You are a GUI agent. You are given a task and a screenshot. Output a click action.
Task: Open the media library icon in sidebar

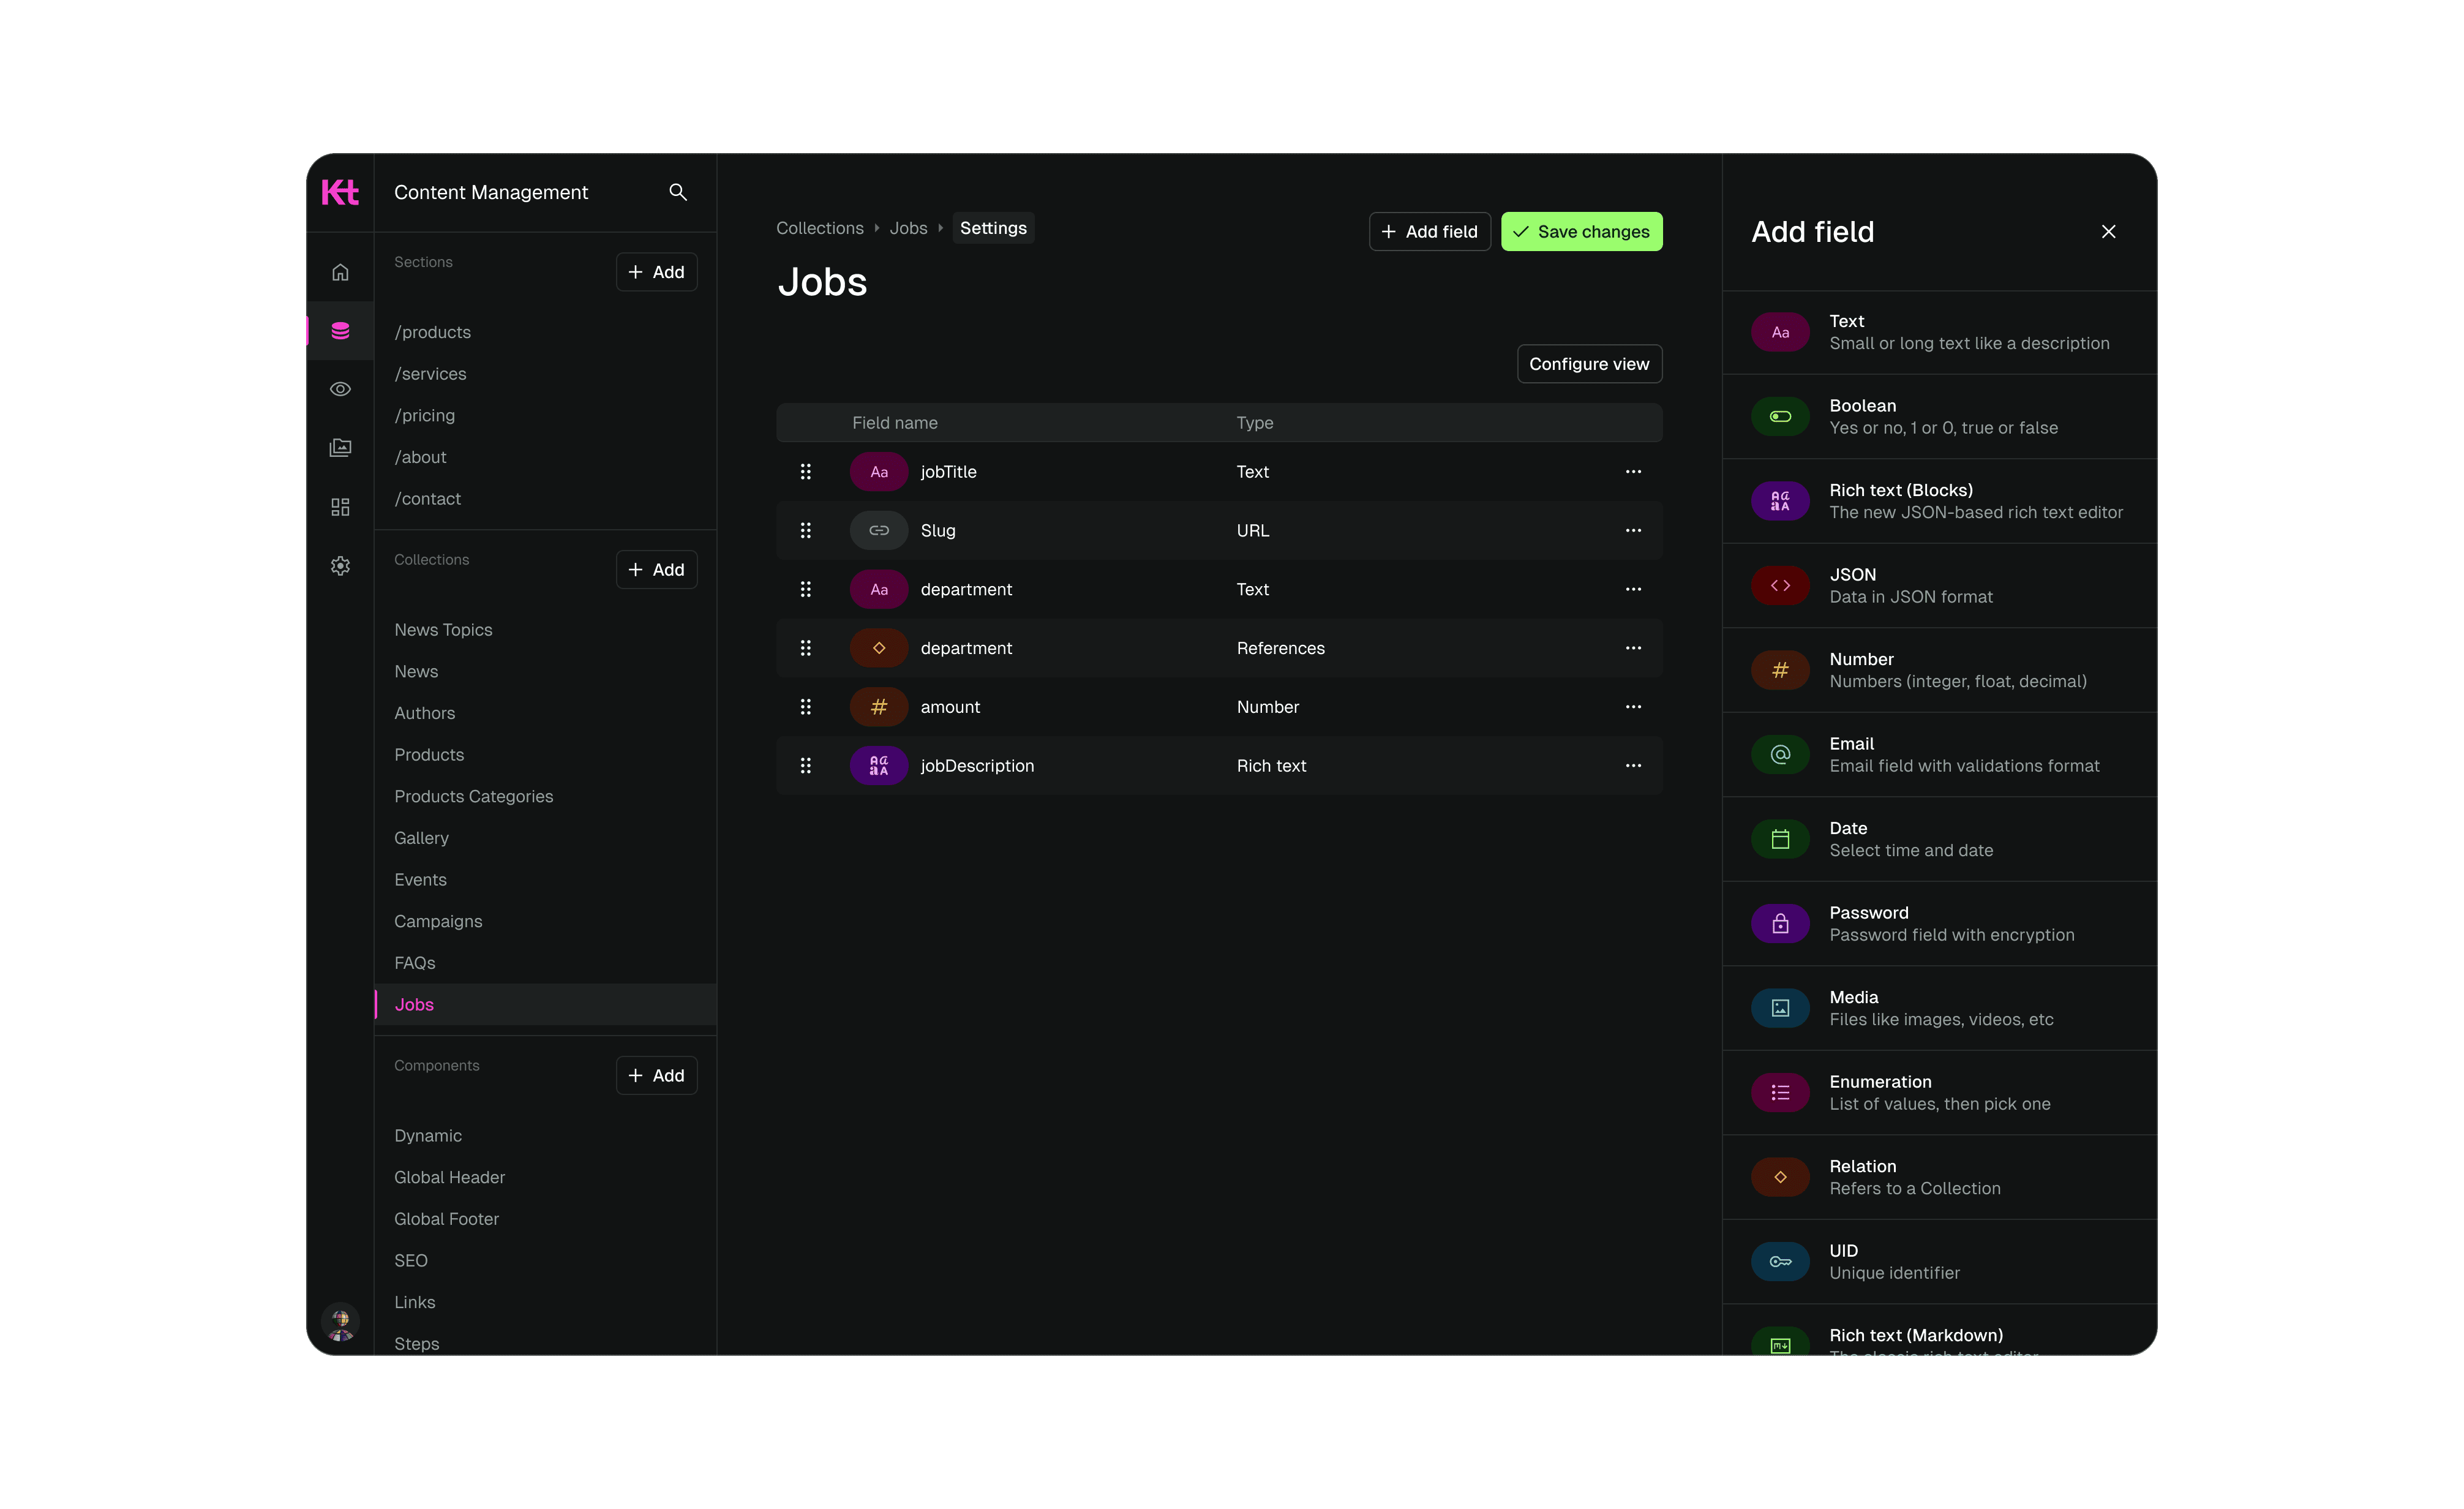[x=340, y=447]
